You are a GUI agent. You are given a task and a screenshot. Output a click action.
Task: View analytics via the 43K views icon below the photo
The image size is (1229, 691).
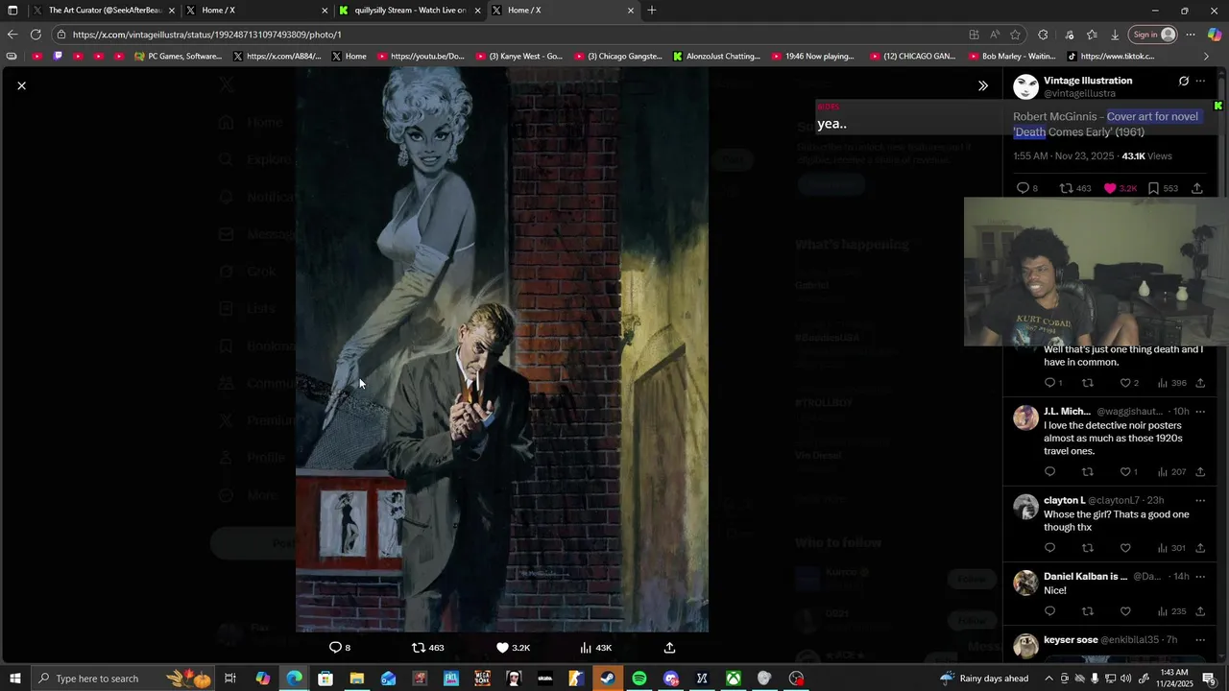pos(586,648)
